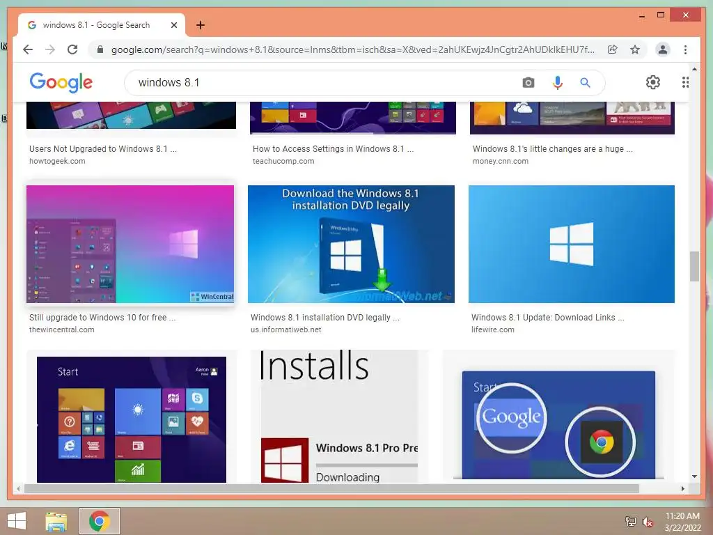This screenshot has height=535, width=713.
Task: Click the address bar URL
Action: (352, 49)
